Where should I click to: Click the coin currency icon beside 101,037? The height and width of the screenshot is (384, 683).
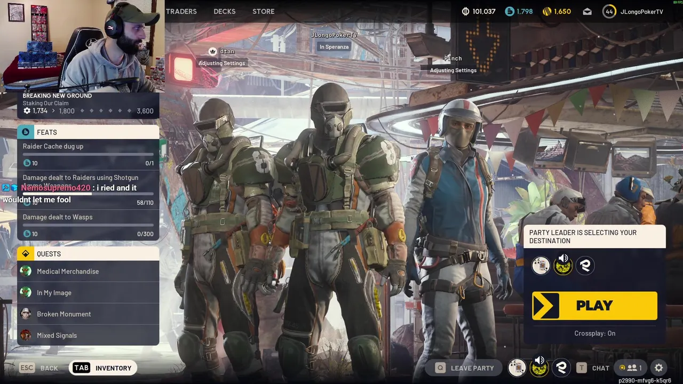point(465,11)
